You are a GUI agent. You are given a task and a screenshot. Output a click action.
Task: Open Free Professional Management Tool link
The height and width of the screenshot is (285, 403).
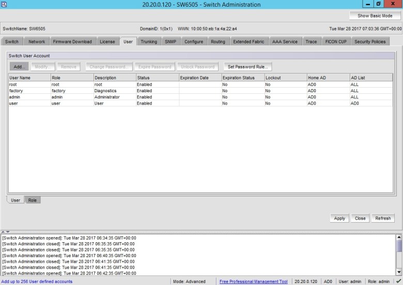253,281
